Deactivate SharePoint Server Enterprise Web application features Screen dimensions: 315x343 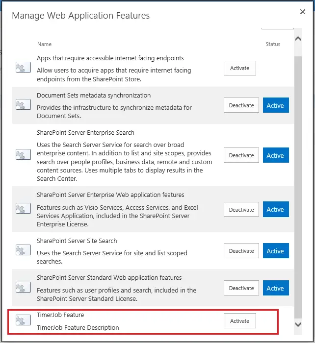coord(241,209)
